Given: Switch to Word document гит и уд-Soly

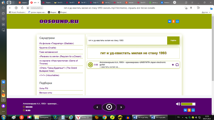Looking at the screenshot, I should [x=141, y=117].
